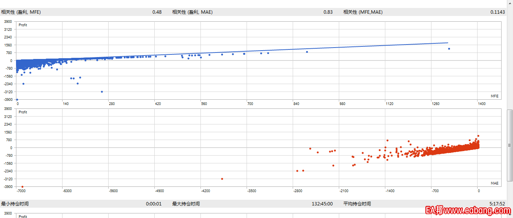Click the -4900 label on MAE axis
This screenshot has width=513, height=218.
(159, 191)
